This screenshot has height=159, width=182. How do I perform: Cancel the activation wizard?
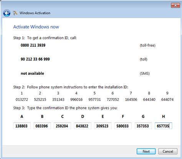(168, 151)
